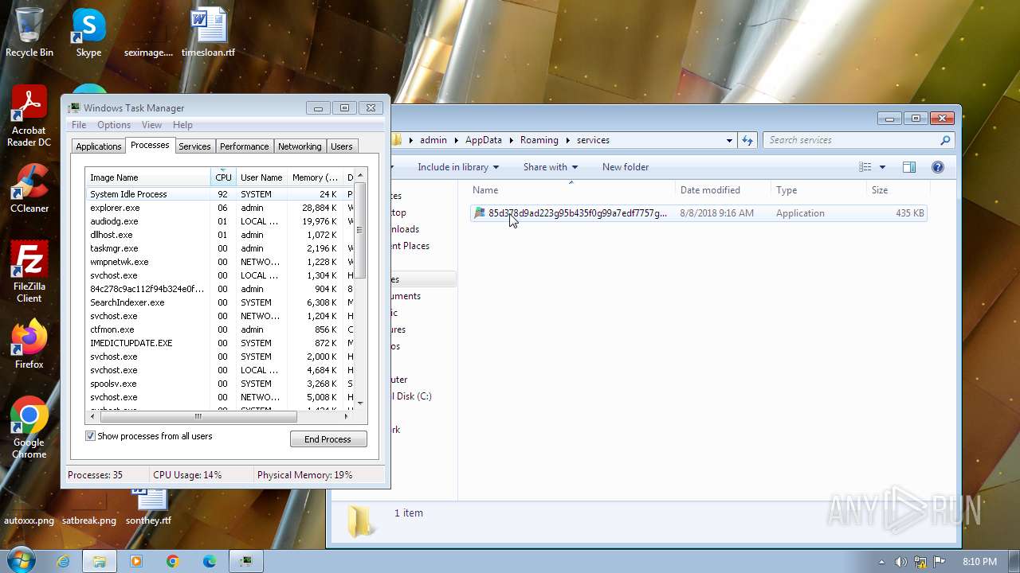The image size is (1020, 573).
Task: Click the 85d378d9ad223g95b435f0g99a7edf7757g file icon
Action: coord(479,213)
